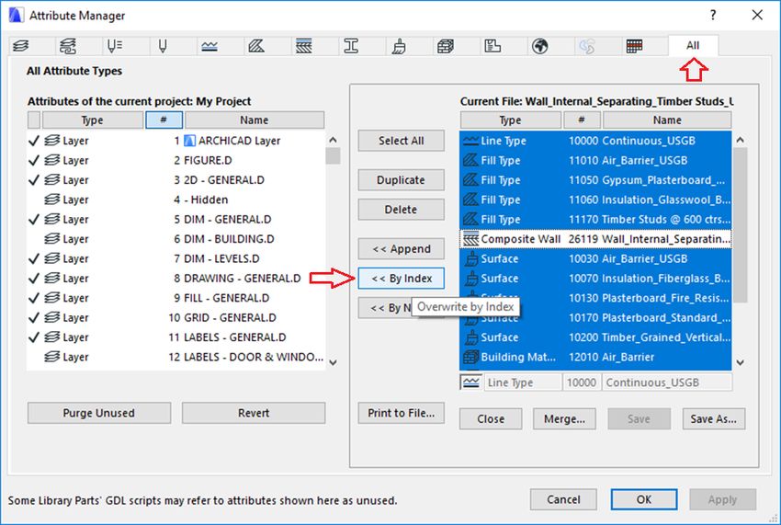The height and width of the screenshot is (525, 781).
Task: Switch to Line Types tab
Action: pos(209,46)
